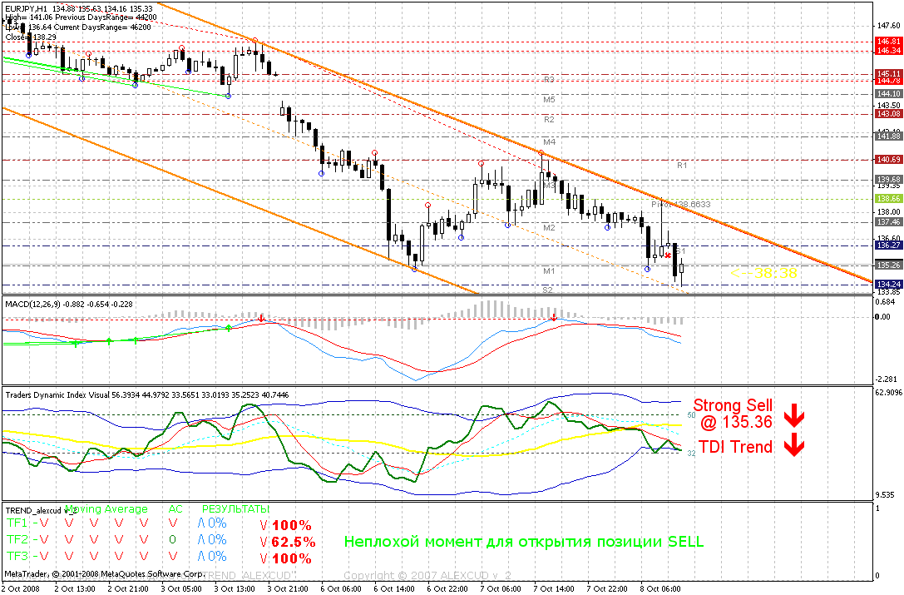The image size is (904, 595).
Task: Click the 100% result in the TF1 row
Action: pyautogui.click(x=292, y=525)
